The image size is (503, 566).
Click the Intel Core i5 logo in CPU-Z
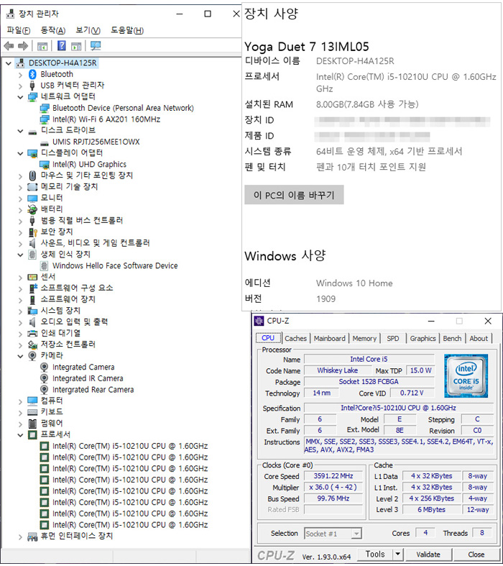tap(466, 375)
